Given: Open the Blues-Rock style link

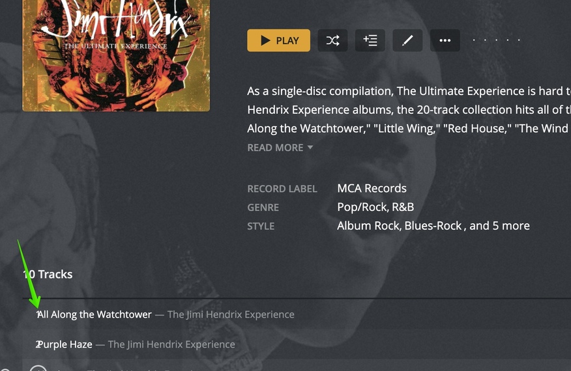Looking at the screenshot, I should [433, 226].
